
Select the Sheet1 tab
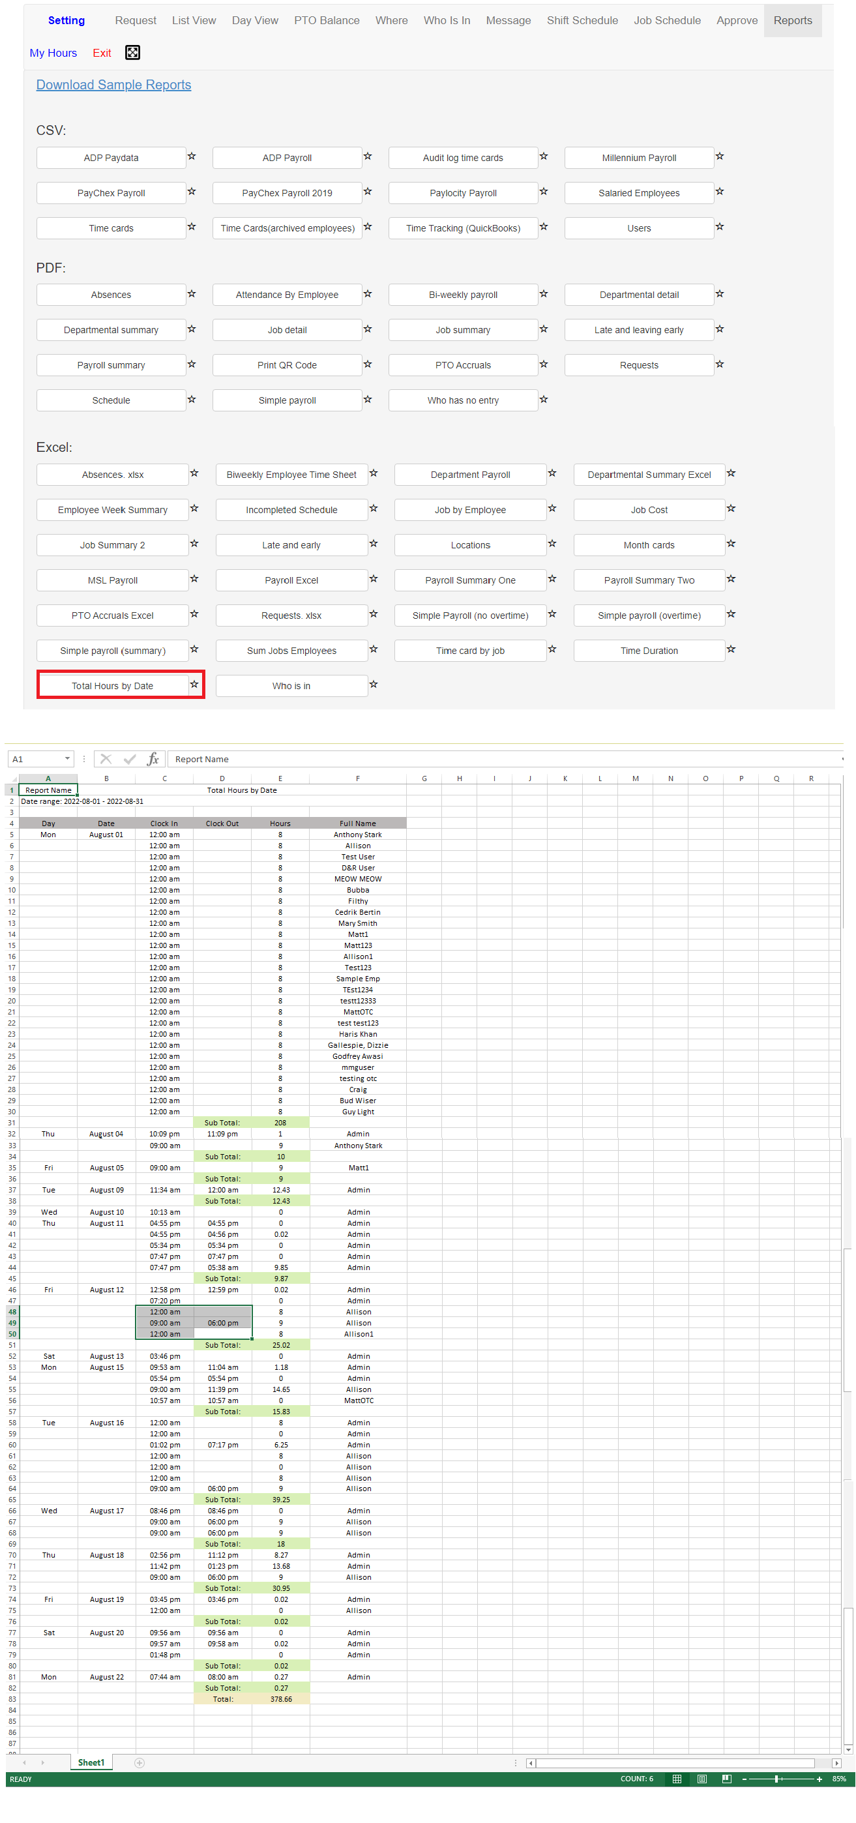(x=91, y=1762)
